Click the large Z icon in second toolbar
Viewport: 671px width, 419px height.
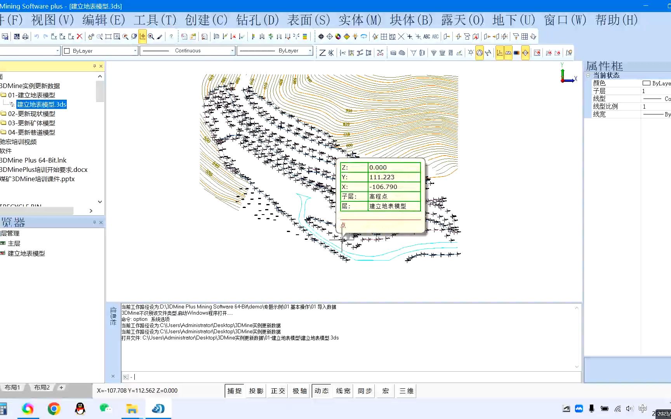pyautogui.click(x=322, y=53)
